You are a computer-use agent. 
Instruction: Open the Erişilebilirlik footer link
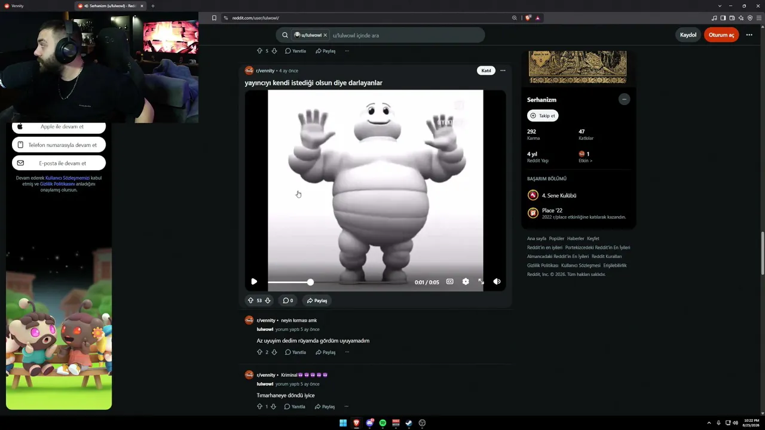615,265
